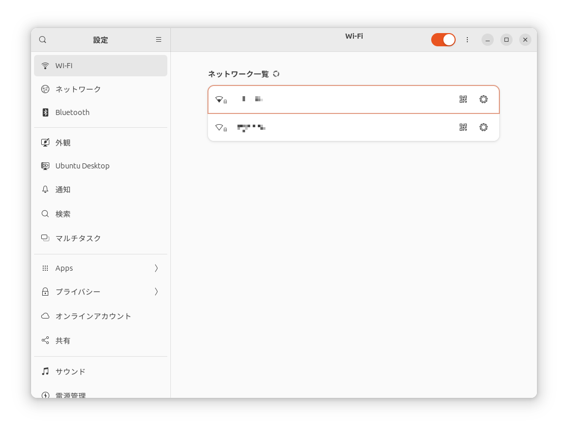This screenshot has height=432, width=568.
Task: Click the プライバシー lock icon
Action: 45,292
